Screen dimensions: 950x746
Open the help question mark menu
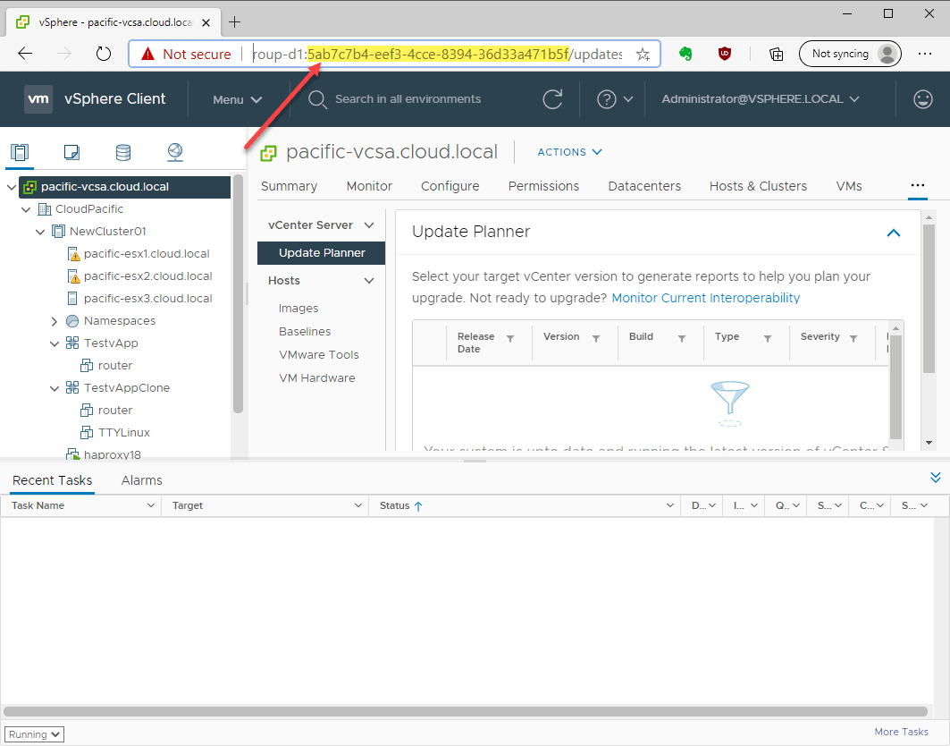pyautogui.click(x=614, y=99)
